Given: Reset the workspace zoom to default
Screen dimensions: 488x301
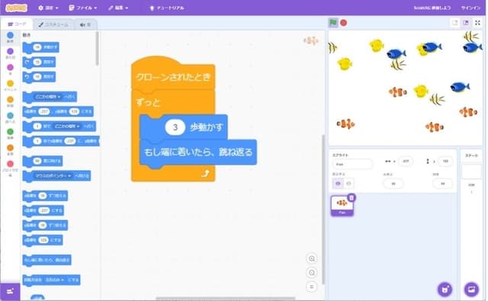Looking at the screenshot, I should pyautogui.click(x=312, y=287).
